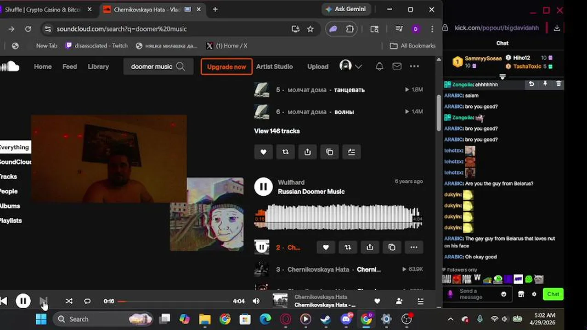Open SoundCloud notifications bell
The image size is (587, 330).
click(x=379, y=66)
